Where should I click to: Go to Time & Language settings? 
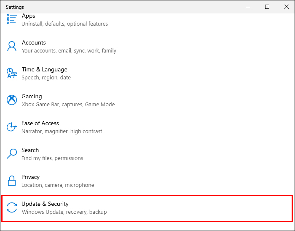44,69
